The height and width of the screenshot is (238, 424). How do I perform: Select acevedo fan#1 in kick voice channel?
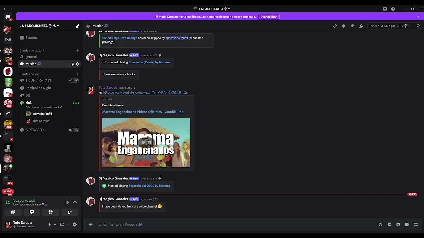coord(52,114)
